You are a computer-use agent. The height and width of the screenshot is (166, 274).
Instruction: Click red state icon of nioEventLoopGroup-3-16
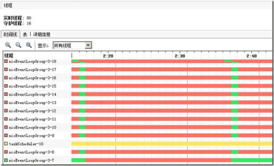(6, 77)
